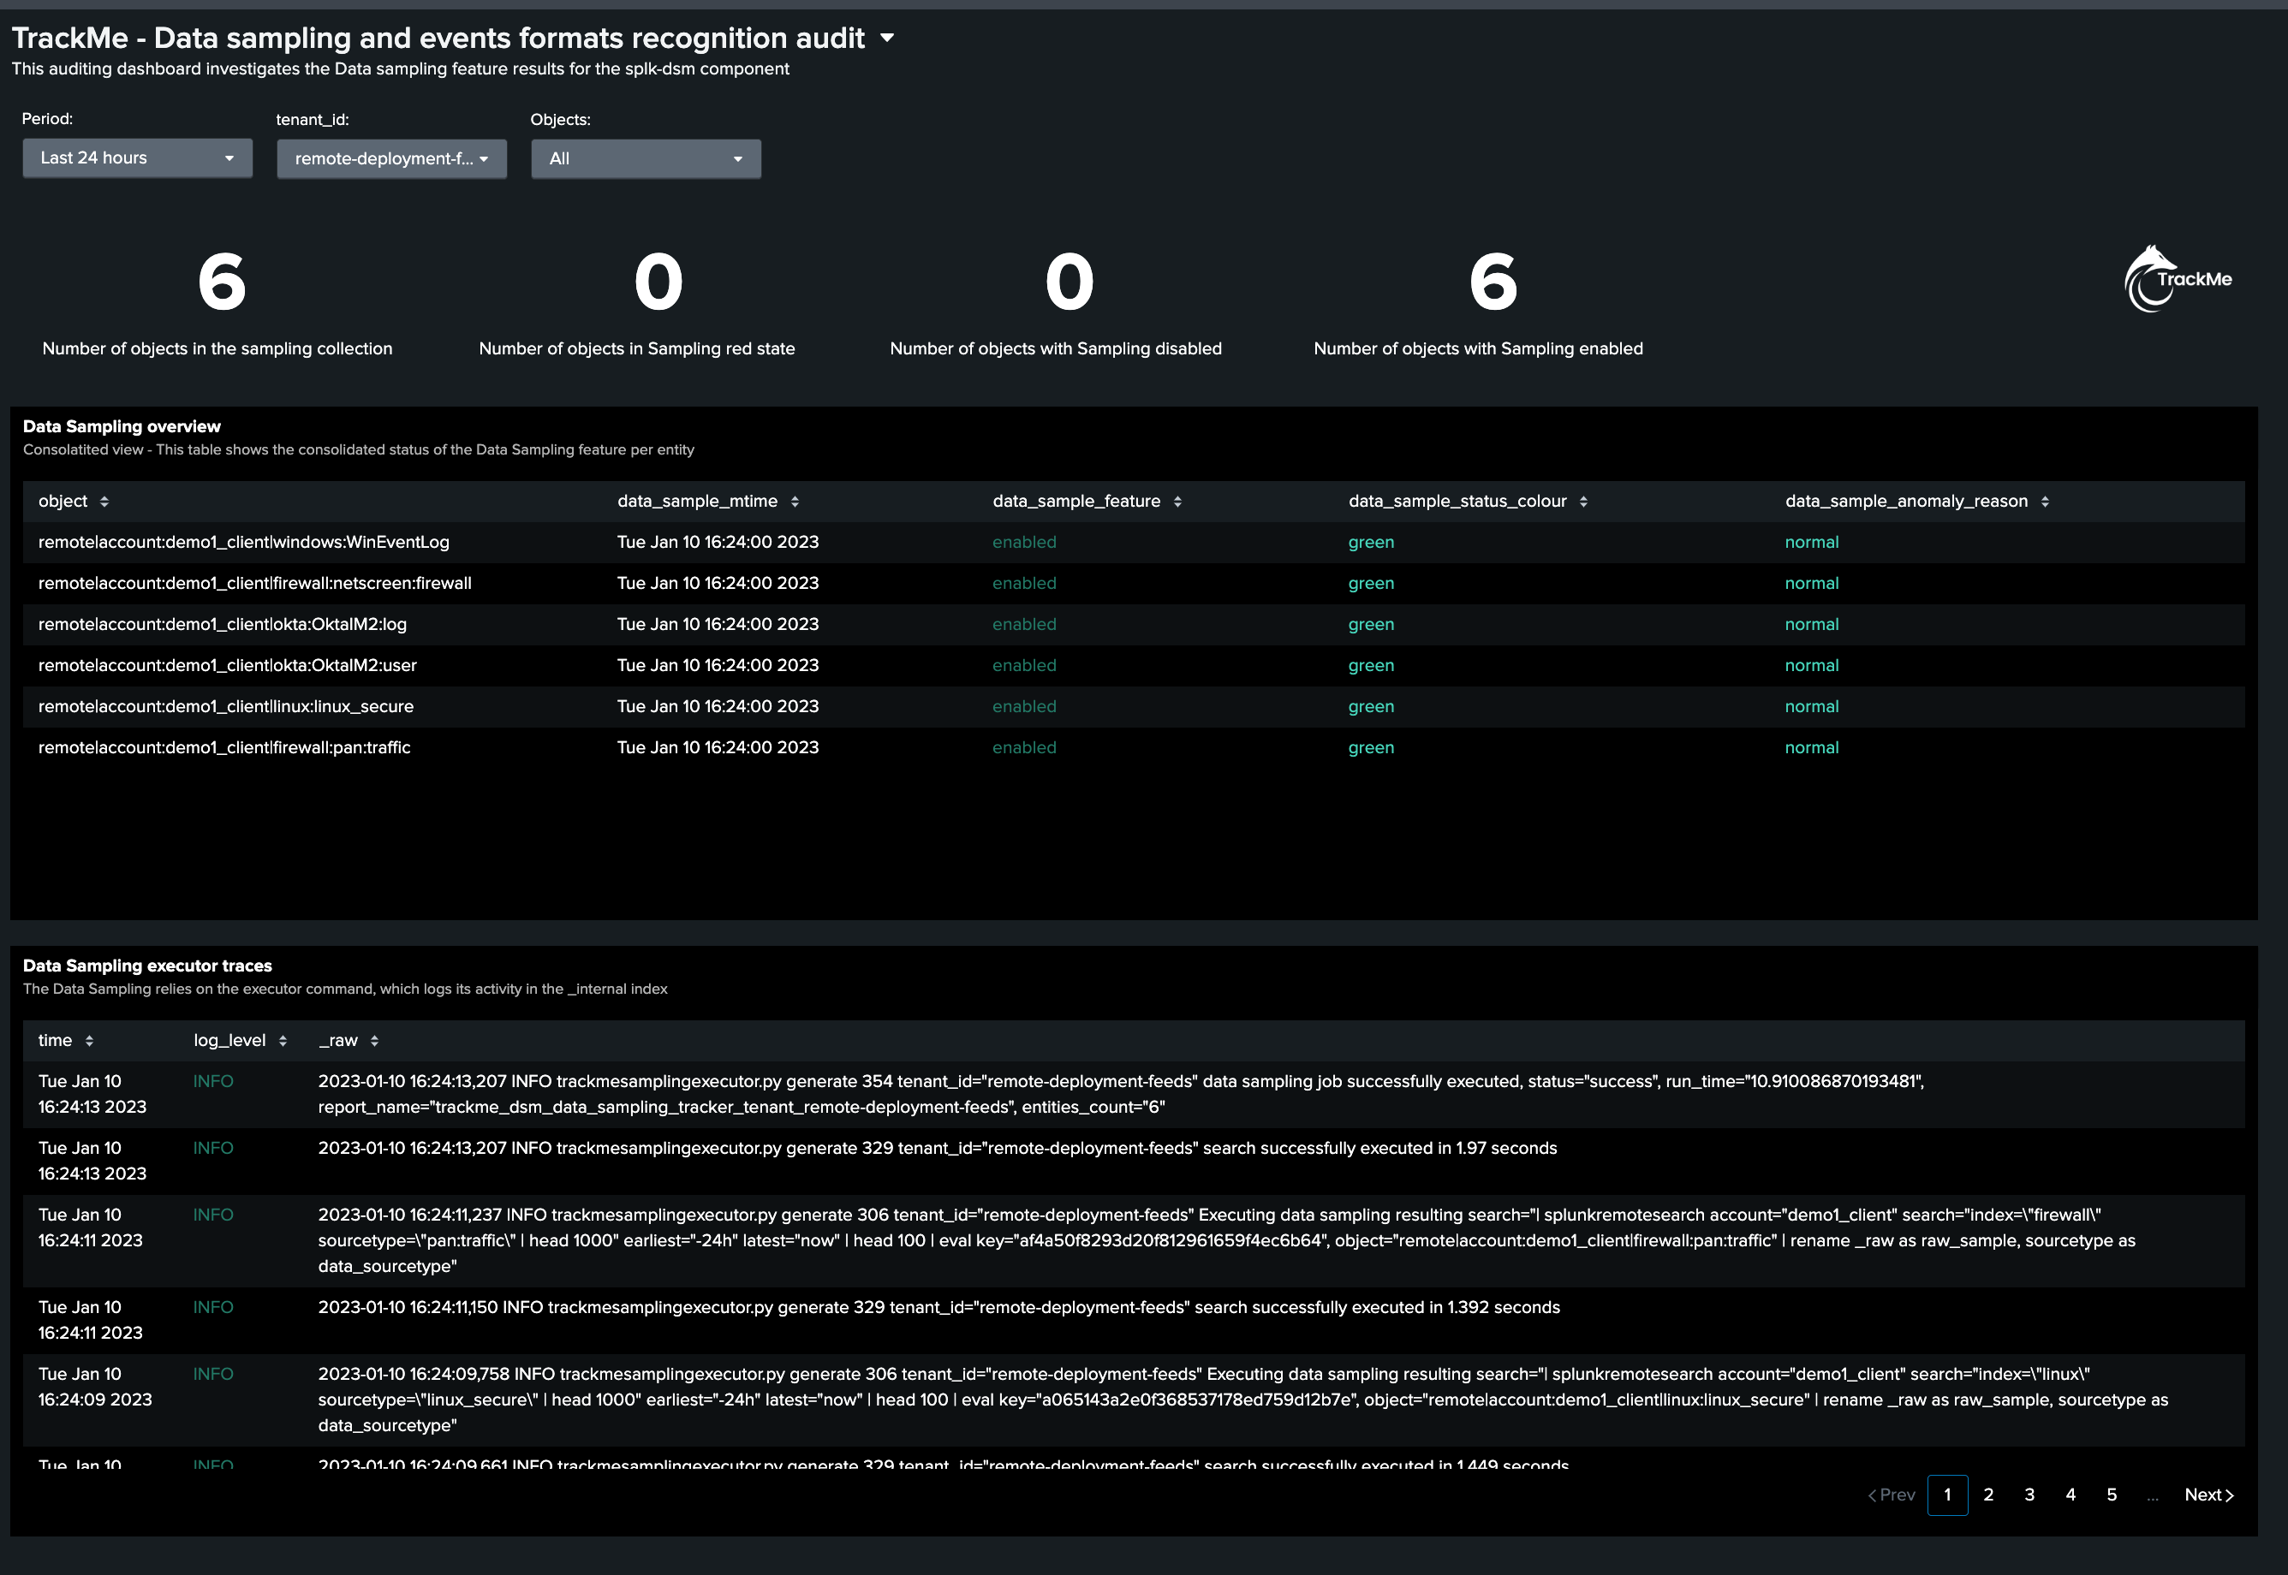Sort executor traces by _raw icon
The image size is (2288, 1575).
[374, 1041]
